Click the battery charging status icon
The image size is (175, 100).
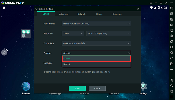[x=159, y=7]
